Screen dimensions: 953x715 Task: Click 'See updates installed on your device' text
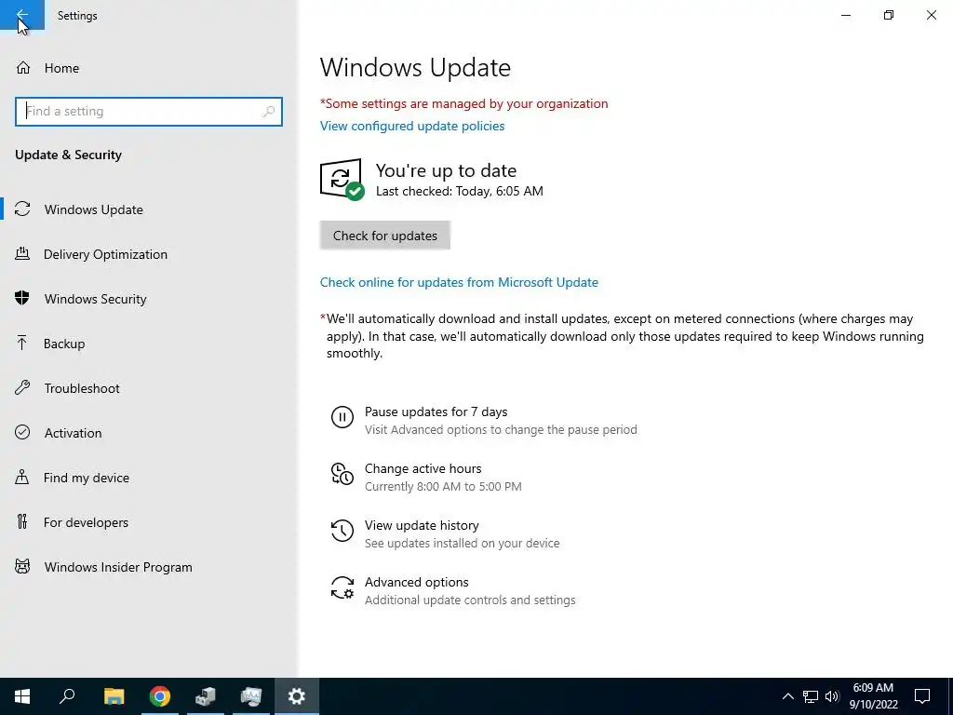point(462,543)
